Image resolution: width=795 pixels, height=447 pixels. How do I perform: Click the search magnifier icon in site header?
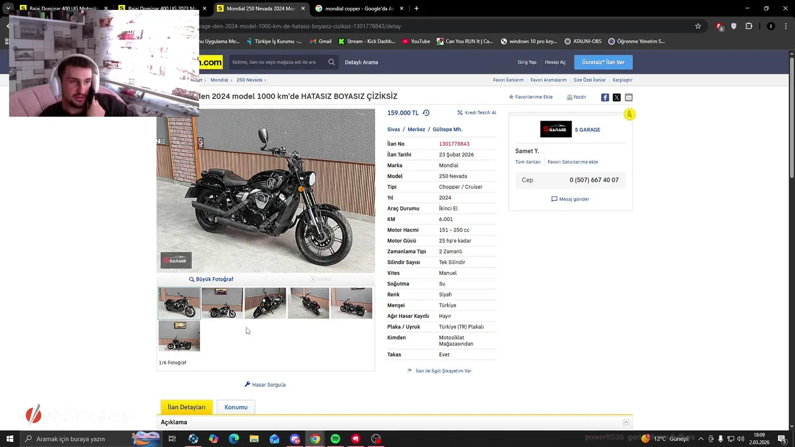[332, 62]
